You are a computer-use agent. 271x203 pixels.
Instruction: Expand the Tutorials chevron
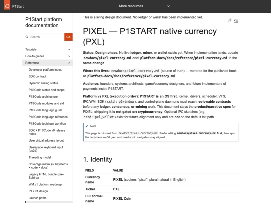(x=69, y=49)
